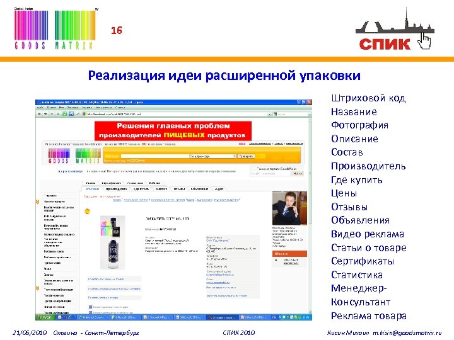
Task: Select the Аналоги tab on the product page
Action: 161,189
